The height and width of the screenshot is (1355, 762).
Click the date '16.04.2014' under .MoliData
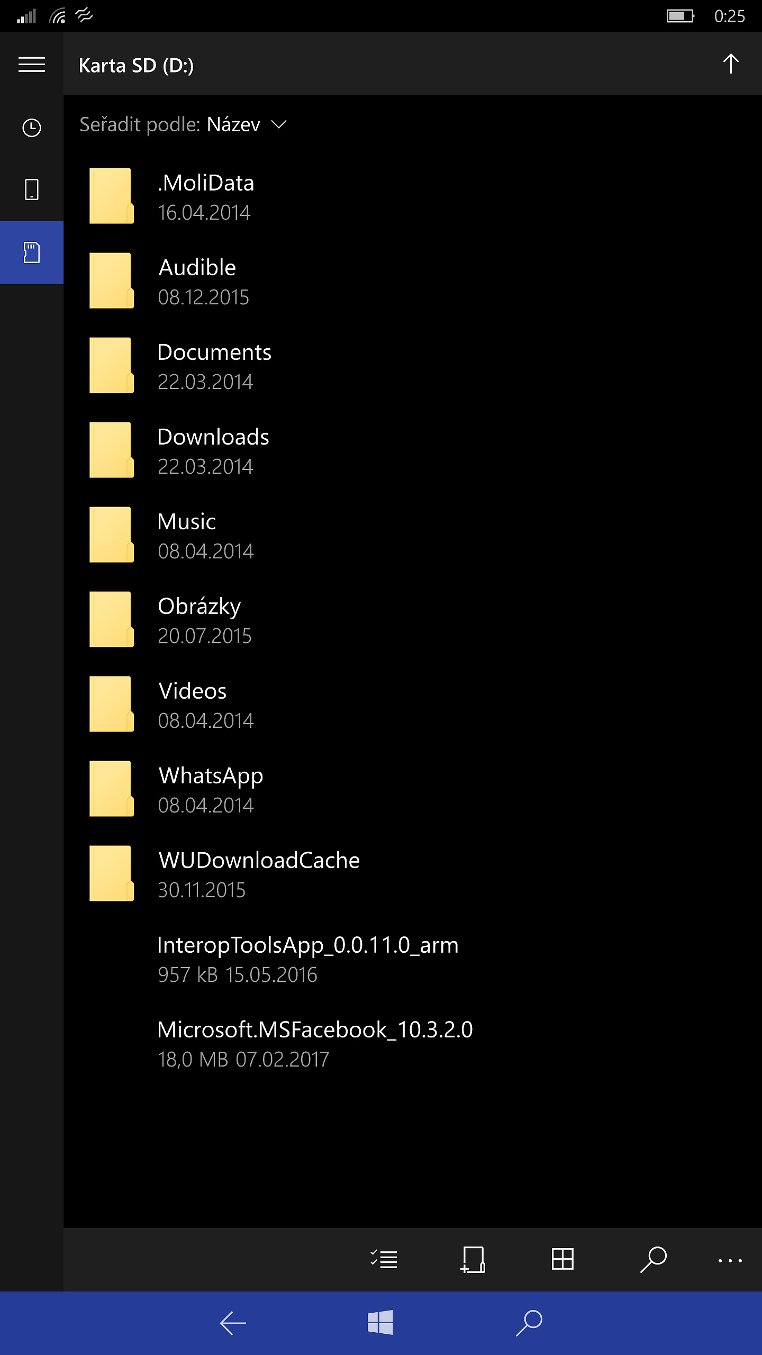click(204, 213)
